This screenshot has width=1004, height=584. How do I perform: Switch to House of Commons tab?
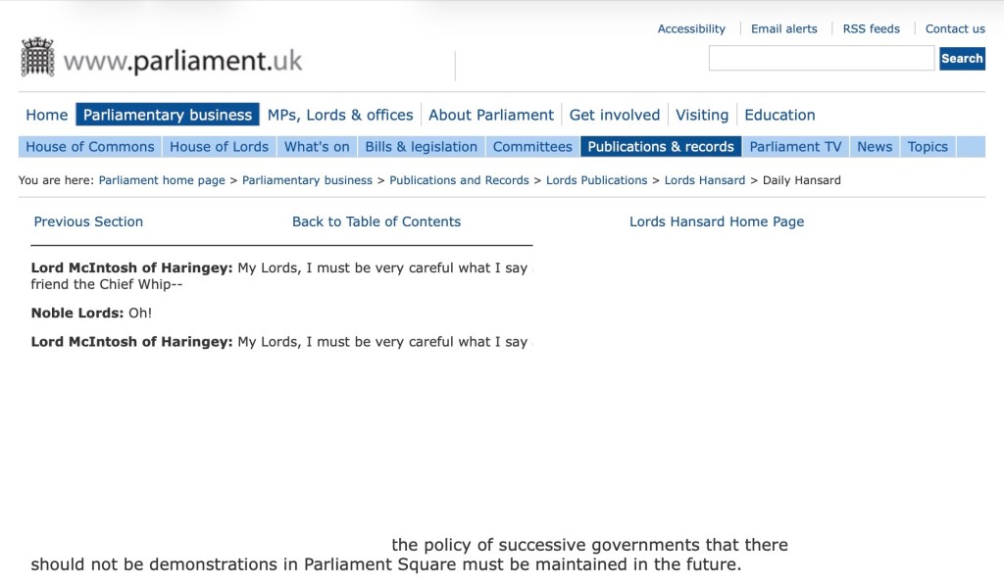(90, 147)
